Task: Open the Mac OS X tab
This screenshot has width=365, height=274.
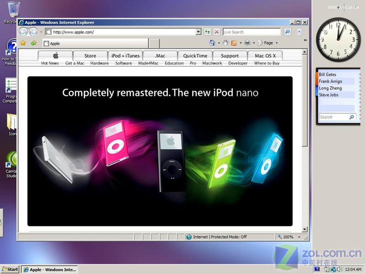Action: tap(265, 56)
